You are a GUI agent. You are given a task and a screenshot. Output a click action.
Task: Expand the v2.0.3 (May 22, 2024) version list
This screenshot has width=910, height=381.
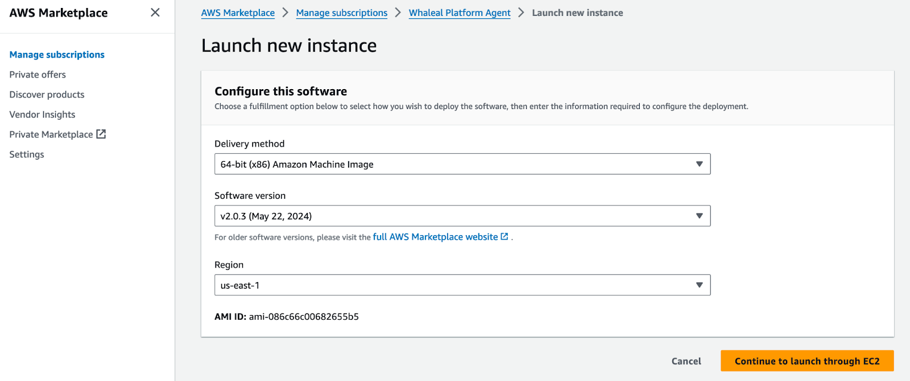click(455, 216)
